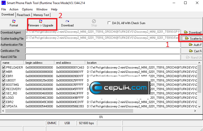This screenshot has height=131, width=203.
Task: Uncheck the UBOOT partition checkbox
Action: pos(4,80)
